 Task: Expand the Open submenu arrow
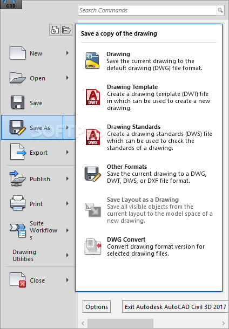(x=68, y=78)
